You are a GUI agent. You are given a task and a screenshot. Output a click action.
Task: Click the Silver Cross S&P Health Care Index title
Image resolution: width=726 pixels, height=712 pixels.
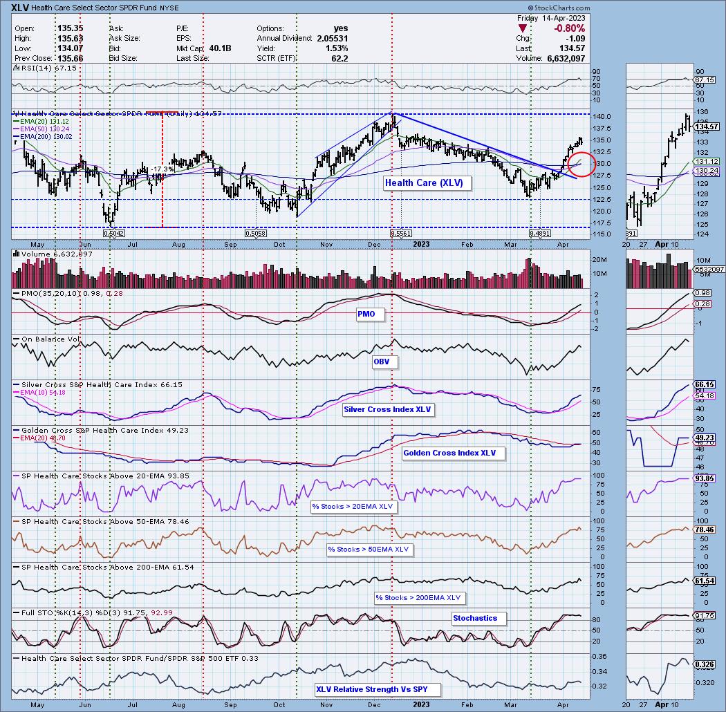point(98,385)
